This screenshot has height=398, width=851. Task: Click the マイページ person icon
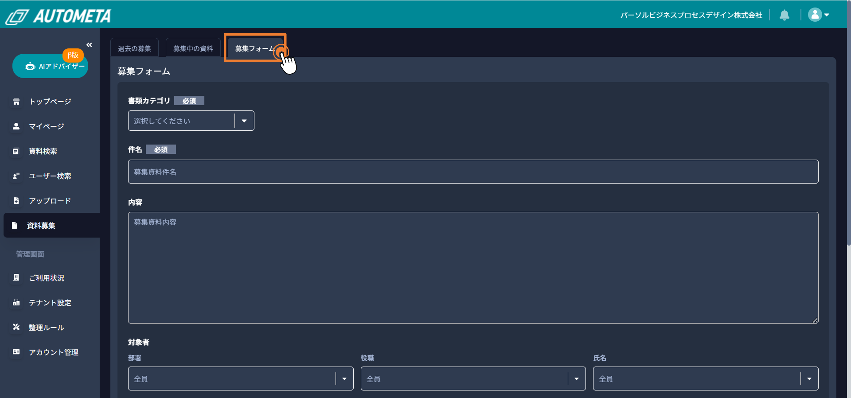(x=16, y=126)
